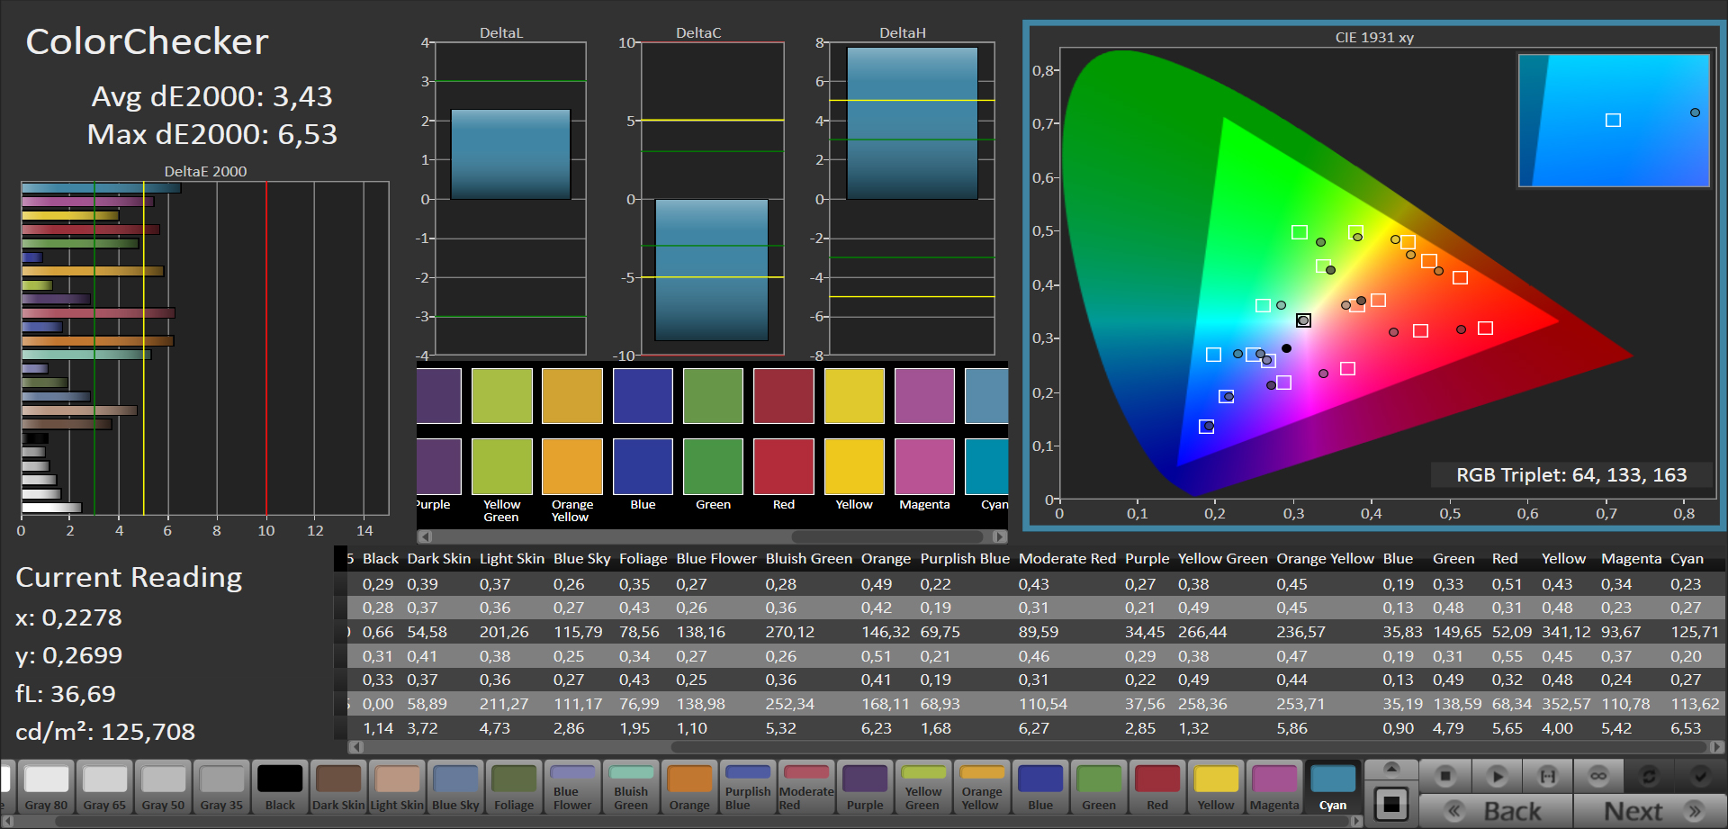Choose the Bluish Green patch
Image resolution: width=1728 pixels, height=829 pixels.
point(631,788)
